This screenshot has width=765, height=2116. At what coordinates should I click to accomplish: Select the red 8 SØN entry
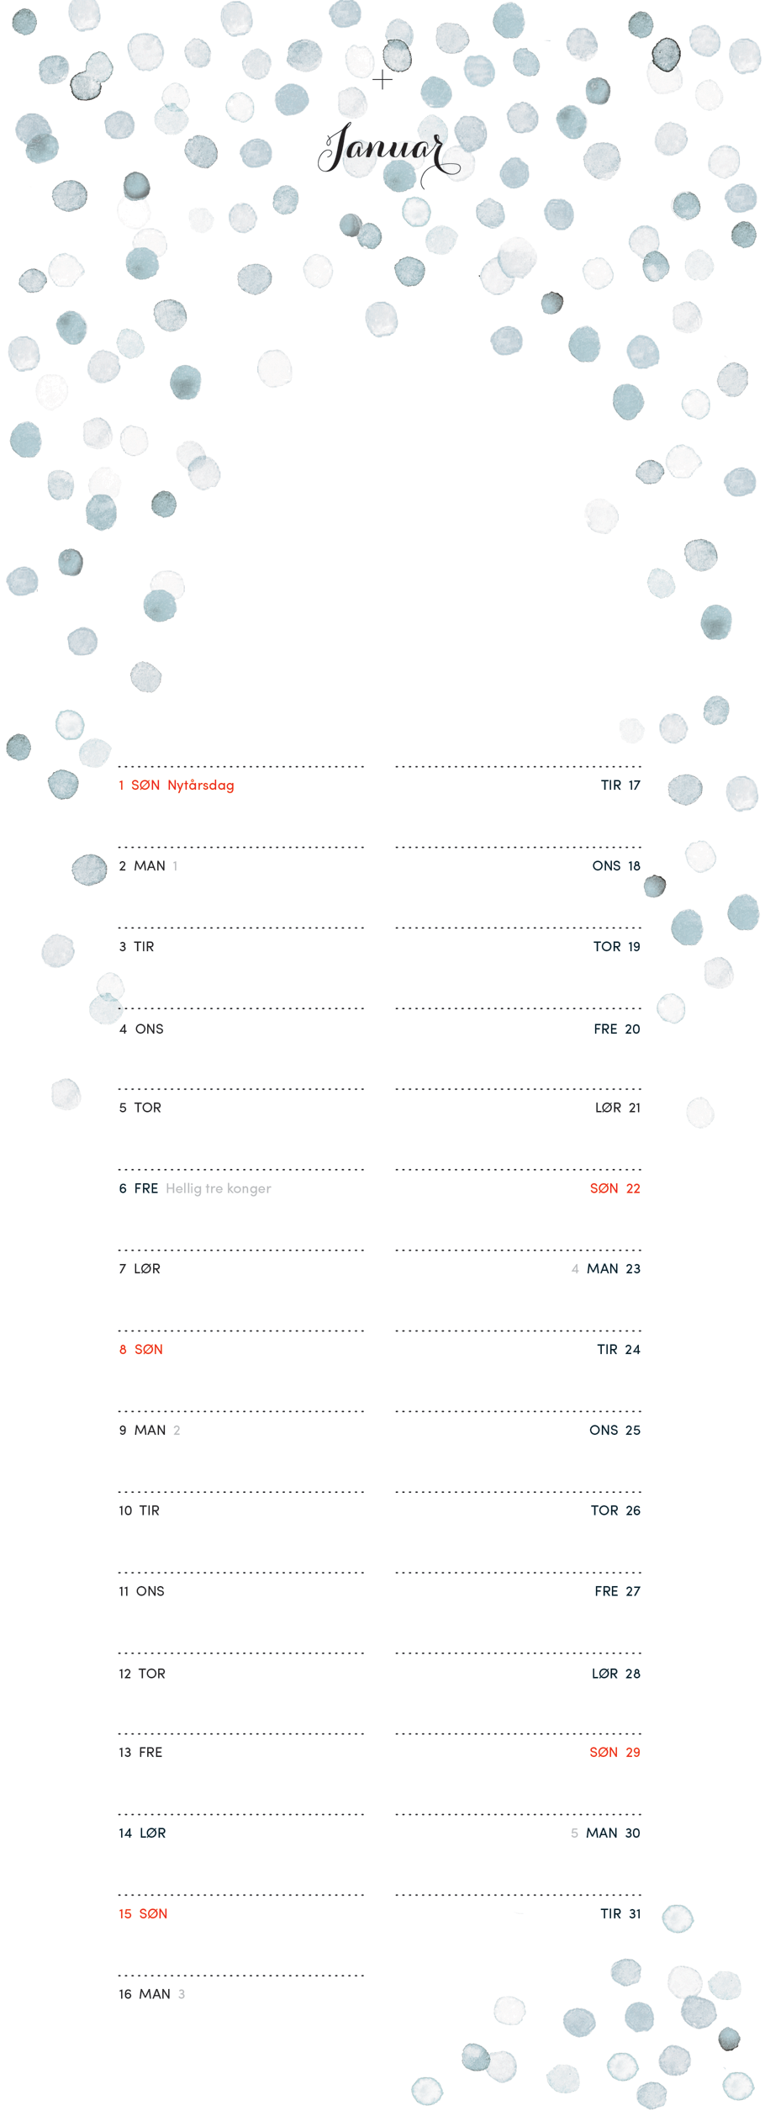click(141, 1350)
